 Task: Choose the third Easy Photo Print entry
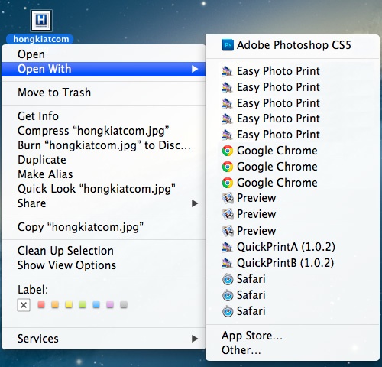point(293,103)
